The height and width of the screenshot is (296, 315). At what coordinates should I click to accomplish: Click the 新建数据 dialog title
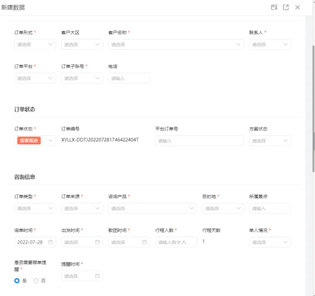point(13,7)
